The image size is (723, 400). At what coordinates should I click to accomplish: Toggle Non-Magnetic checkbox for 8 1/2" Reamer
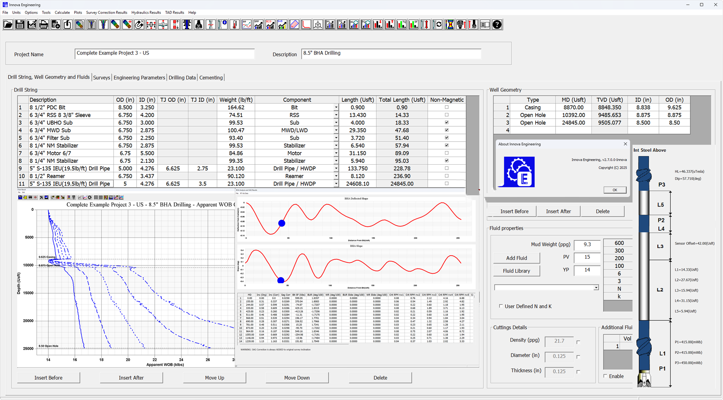pyautogui.click(x=447, y=176)
